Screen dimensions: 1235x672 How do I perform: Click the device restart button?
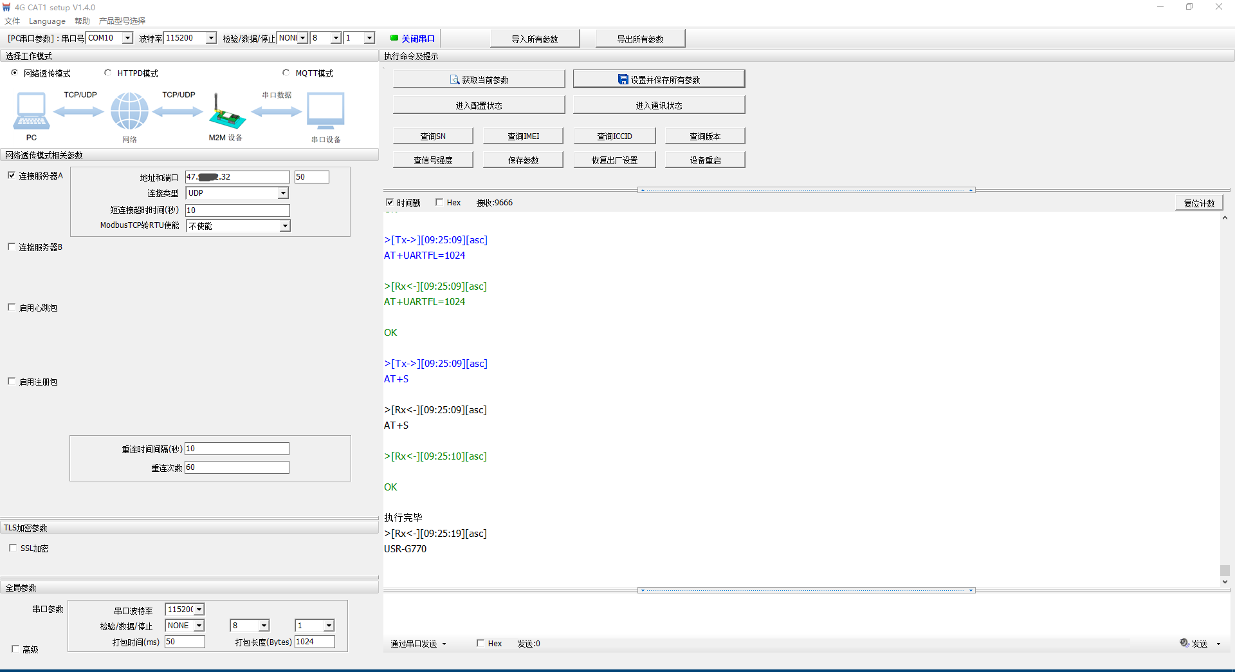[x=705, y=160]
